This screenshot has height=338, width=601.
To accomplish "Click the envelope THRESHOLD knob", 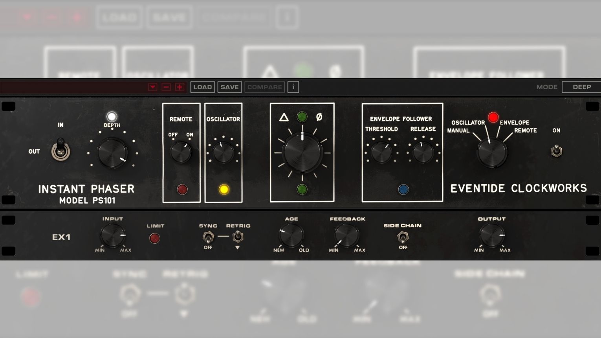I will pyautogui.click(x=381, y=152).
